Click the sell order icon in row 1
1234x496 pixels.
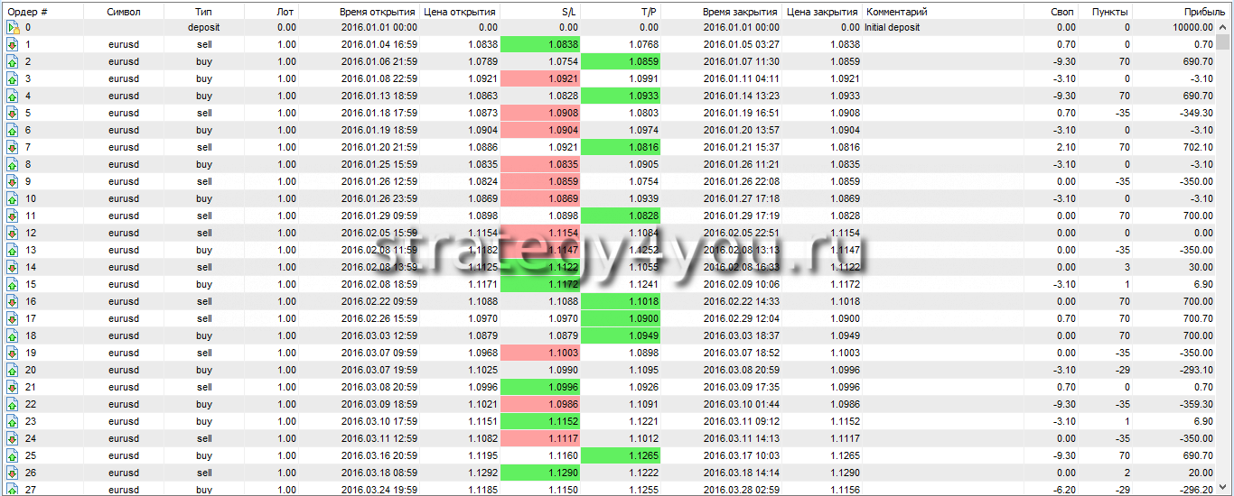pos(13,45)
